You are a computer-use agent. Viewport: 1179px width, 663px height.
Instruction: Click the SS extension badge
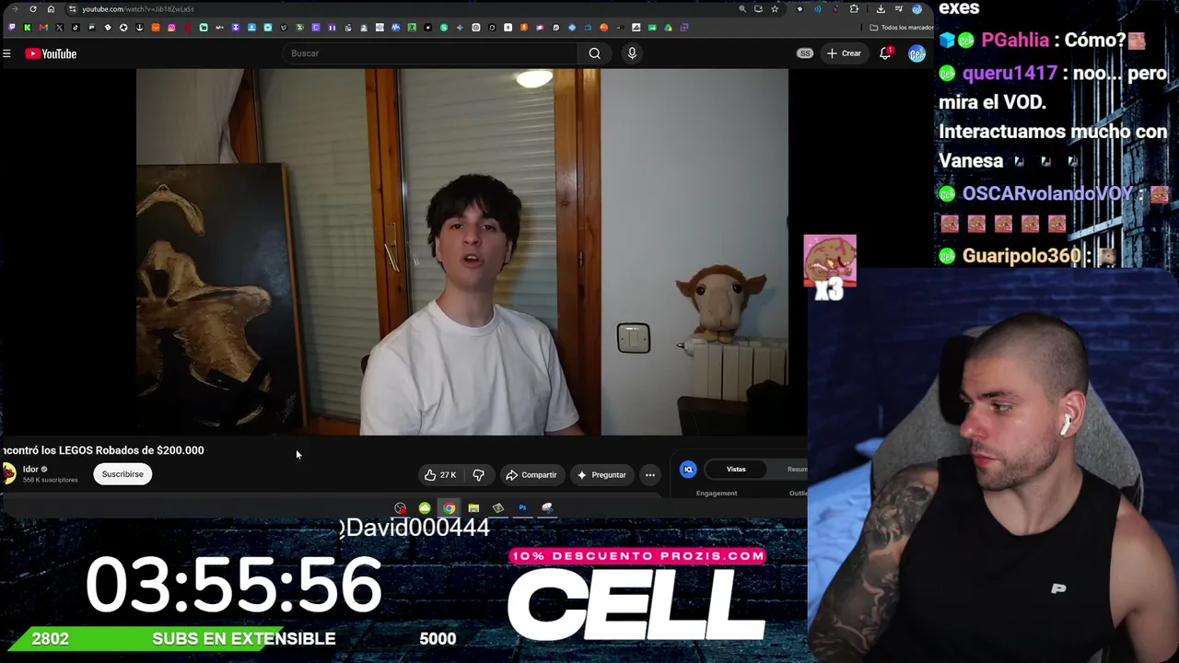(805, 53)
